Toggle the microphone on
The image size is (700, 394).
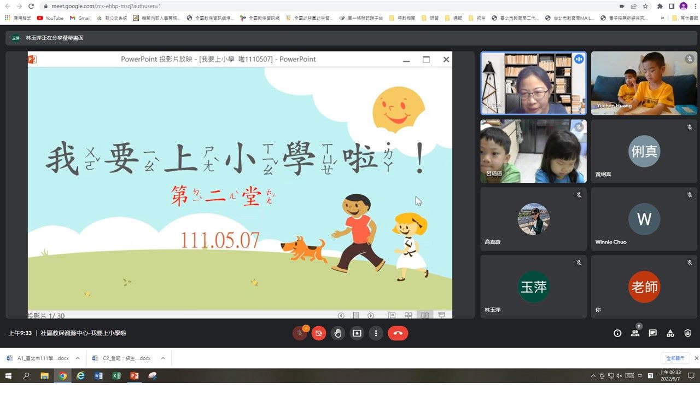[300, 333]
